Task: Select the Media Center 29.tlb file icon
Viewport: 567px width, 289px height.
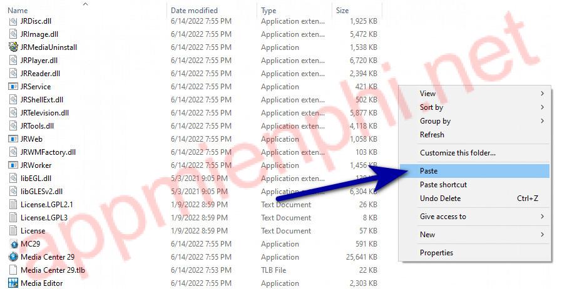Action: (13, 270)
